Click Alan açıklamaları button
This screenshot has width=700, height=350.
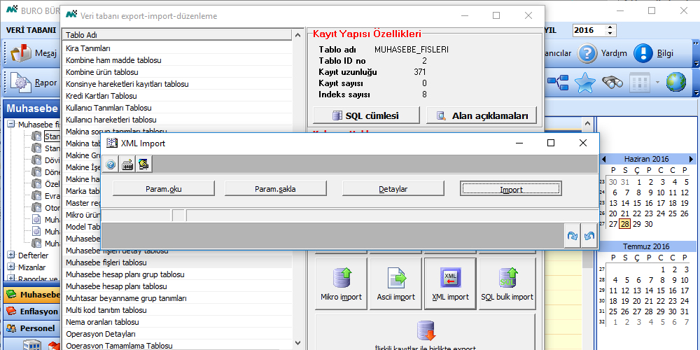point(482,115)
